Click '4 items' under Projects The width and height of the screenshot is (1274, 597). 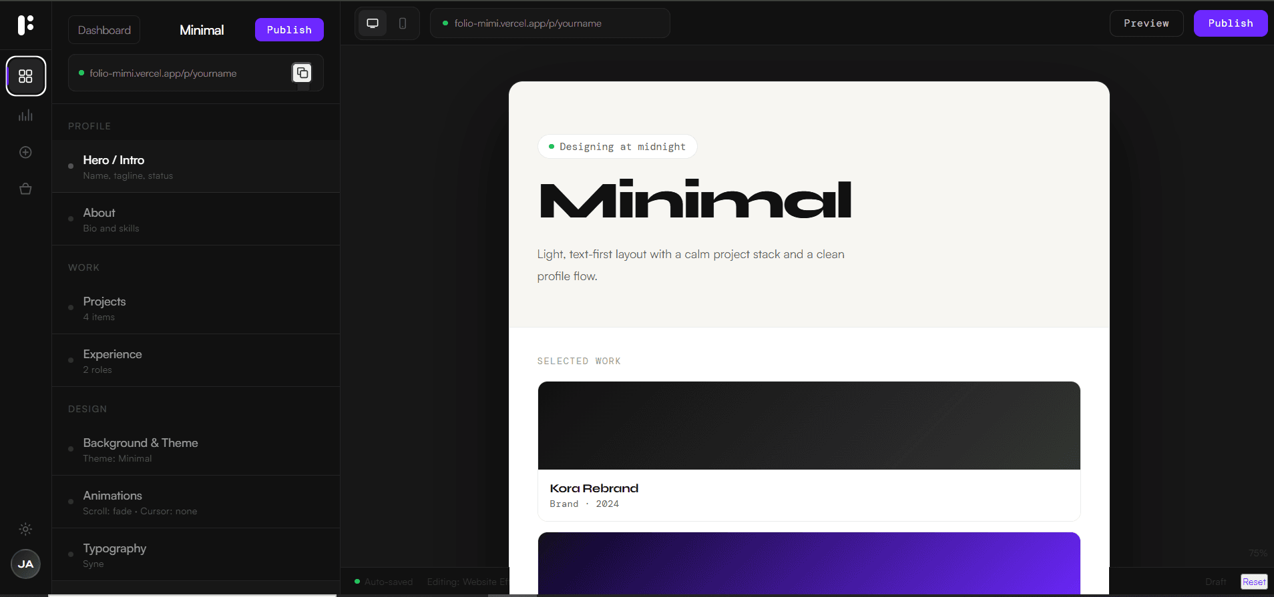coord(99,318)
